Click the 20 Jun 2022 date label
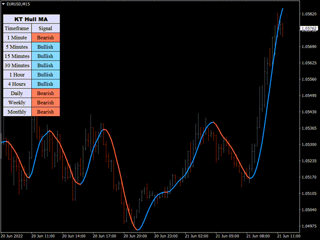Viewport: 320px width, 240px height. coord(11,236)
